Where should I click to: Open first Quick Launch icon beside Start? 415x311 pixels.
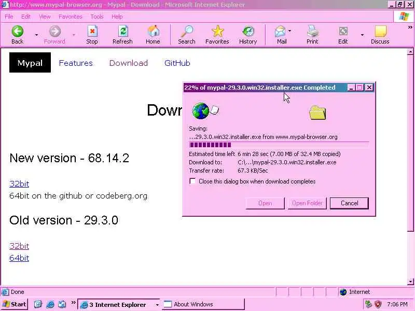[x=38, y=304]
